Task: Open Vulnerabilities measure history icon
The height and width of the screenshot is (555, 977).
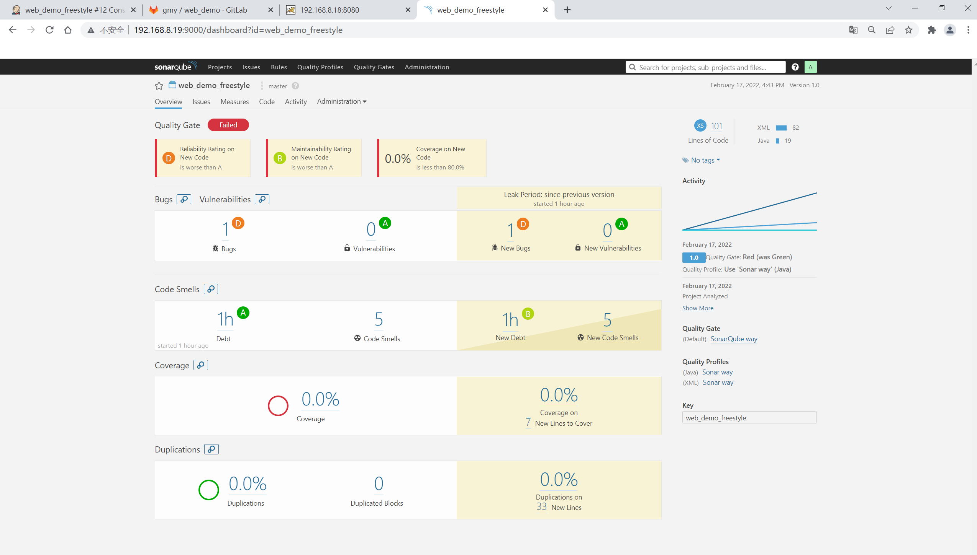Action: click(262, 199)
